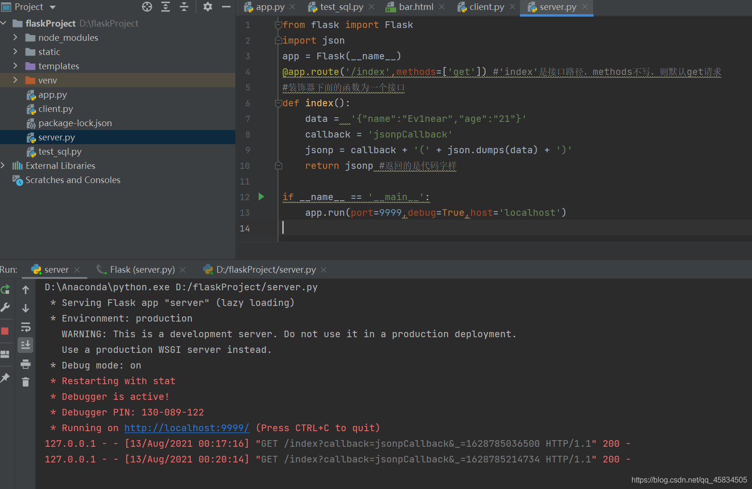Image resolution: width=752 pixels, height=489 pixels.
Task: Click the Expand All icon in Project toolbar
Action: 166,7
